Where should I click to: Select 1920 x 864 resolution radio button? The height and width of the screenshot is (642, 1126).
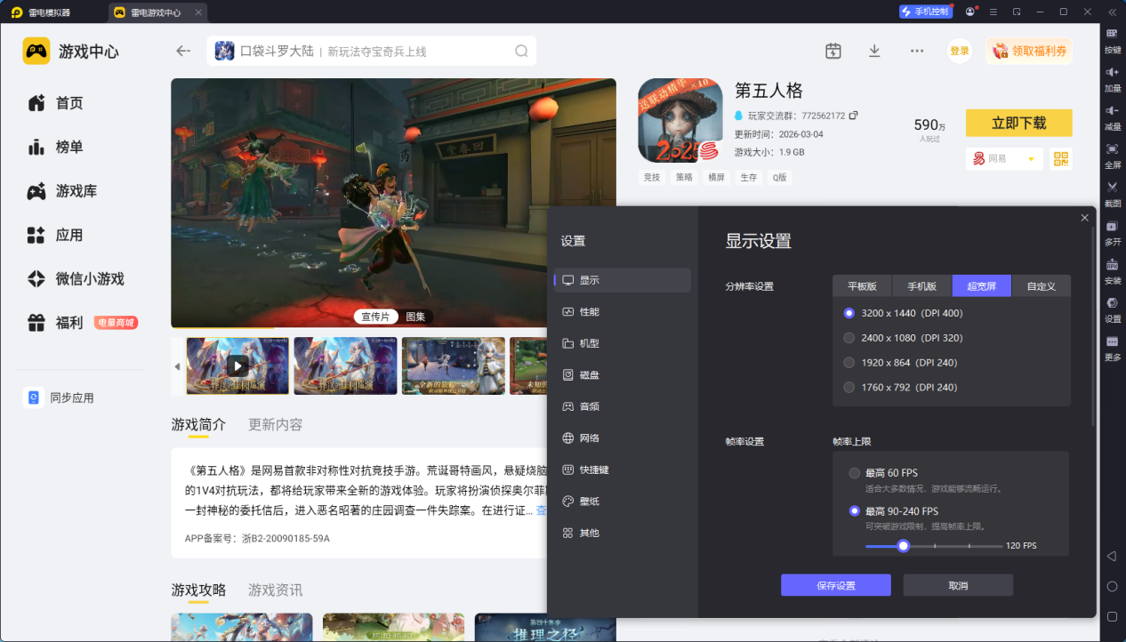(849, 363)
